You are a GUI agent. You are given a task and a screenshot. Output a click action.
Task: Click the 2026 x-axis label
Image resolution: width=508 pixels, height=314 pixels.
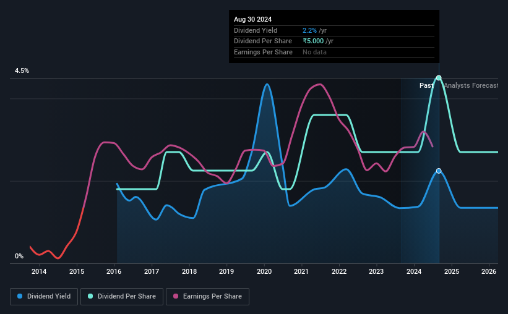[489, 271]
